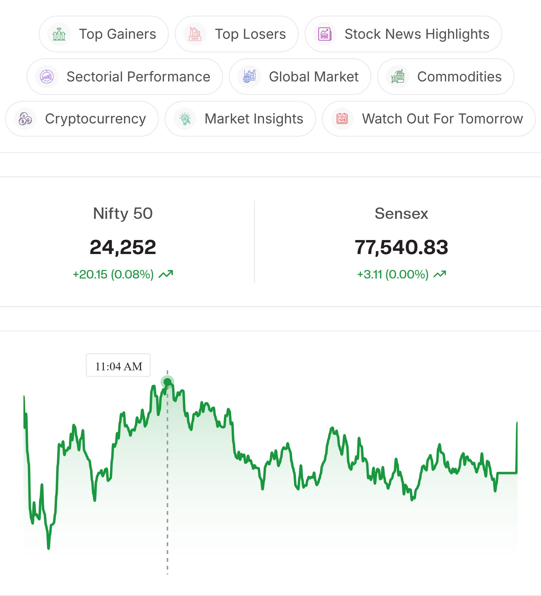Click the Nifty 50 upward trend arrow
541x596 pixels.
166,274
